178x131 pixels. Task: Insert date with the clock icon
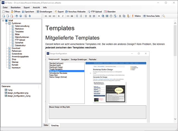(111, 16)
